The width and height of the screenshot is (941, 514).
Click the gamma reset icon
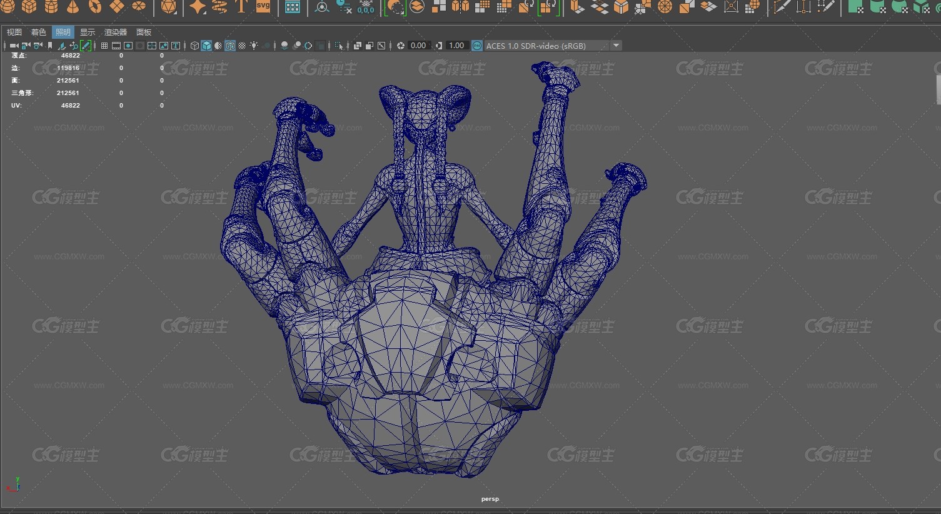[x=439, y=46]
